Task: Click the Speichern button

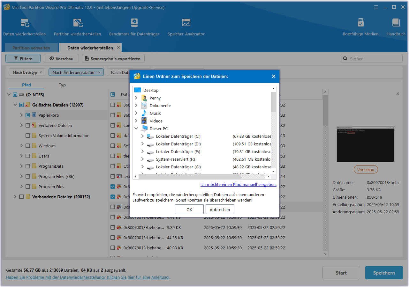Action: pyautogui.click(x=384, y=273)
